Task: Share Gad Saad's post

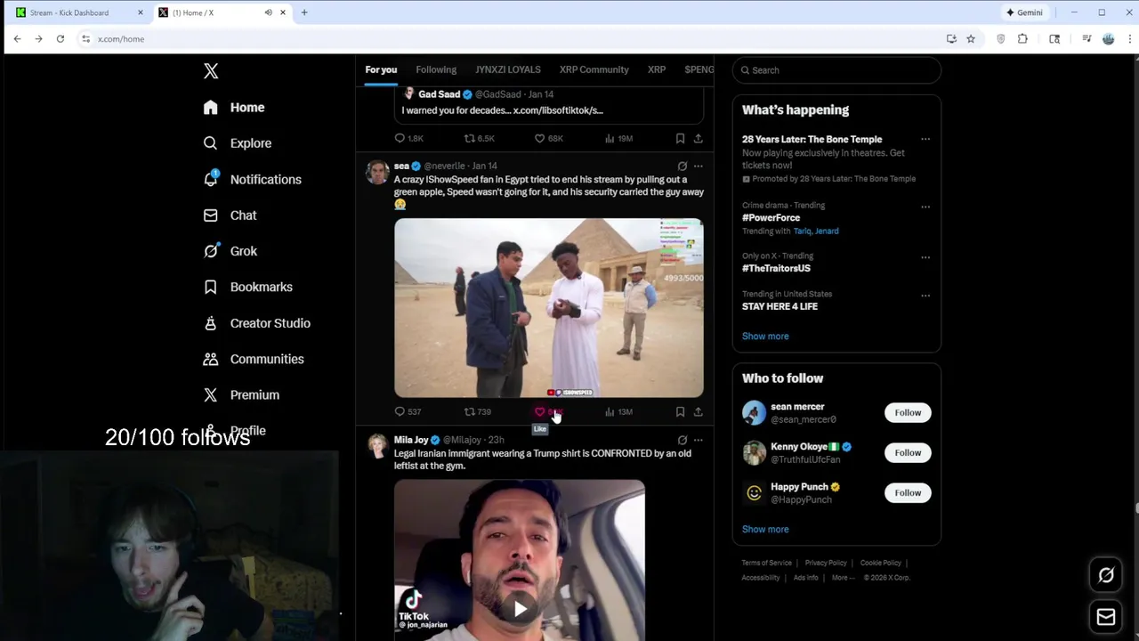Action: click(x=699, y=138)
